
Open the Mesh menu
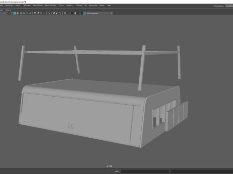tap(18, 5)
